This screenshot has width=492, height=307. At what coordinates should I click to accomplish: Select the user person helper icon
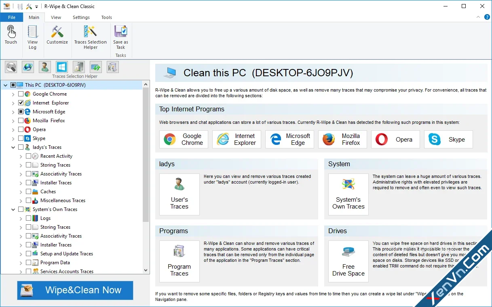(45, 67)
